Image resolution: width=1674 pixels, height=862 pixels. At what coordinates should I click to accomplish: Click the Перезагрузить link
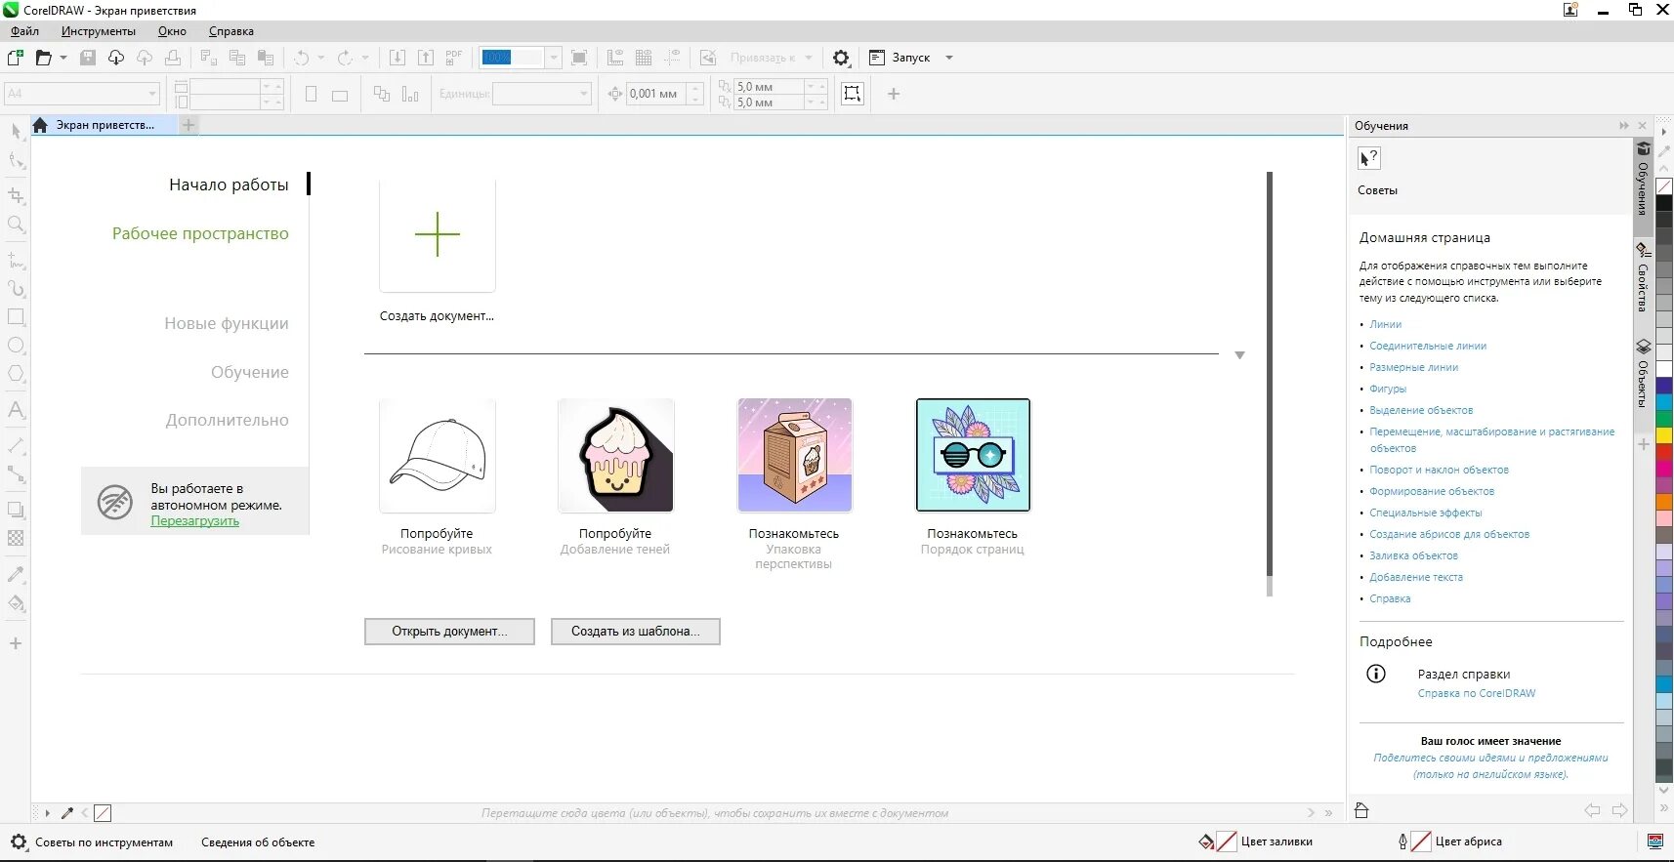click(195, 521)
